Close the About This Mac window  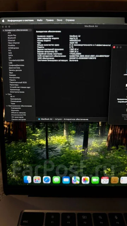click(114, 47)
